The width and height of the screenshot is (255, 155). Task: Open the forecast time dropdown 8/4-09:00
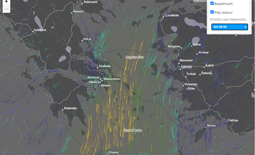click(x=230, y=27)
